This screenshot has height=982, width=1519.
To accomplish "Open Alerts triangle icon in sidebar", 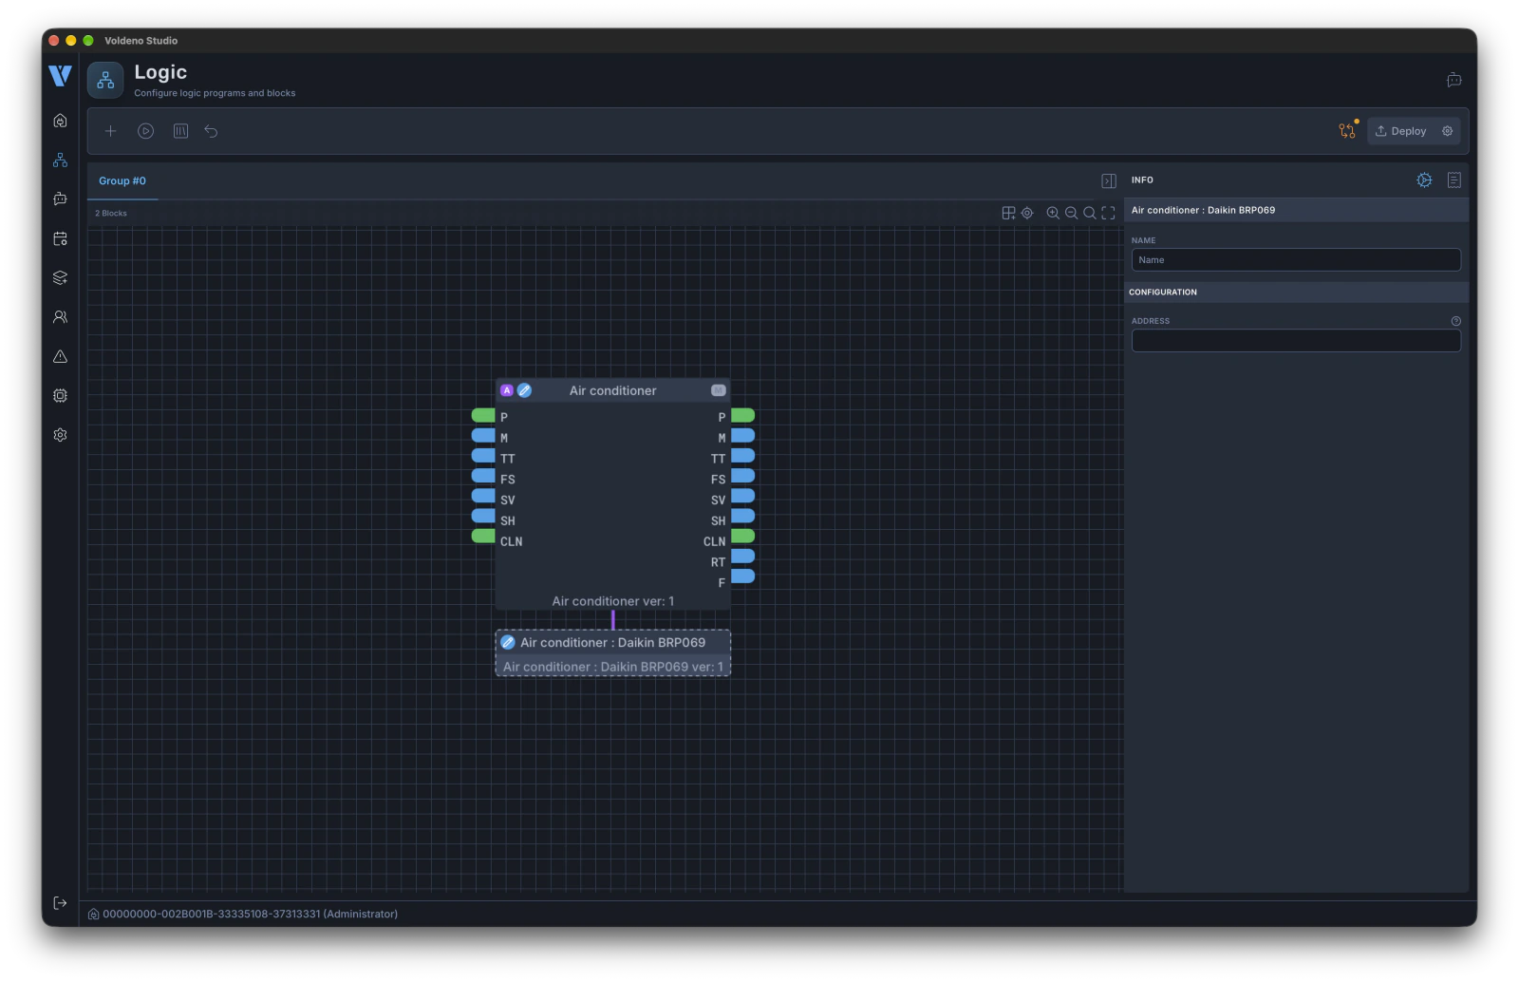I will 60,356.
